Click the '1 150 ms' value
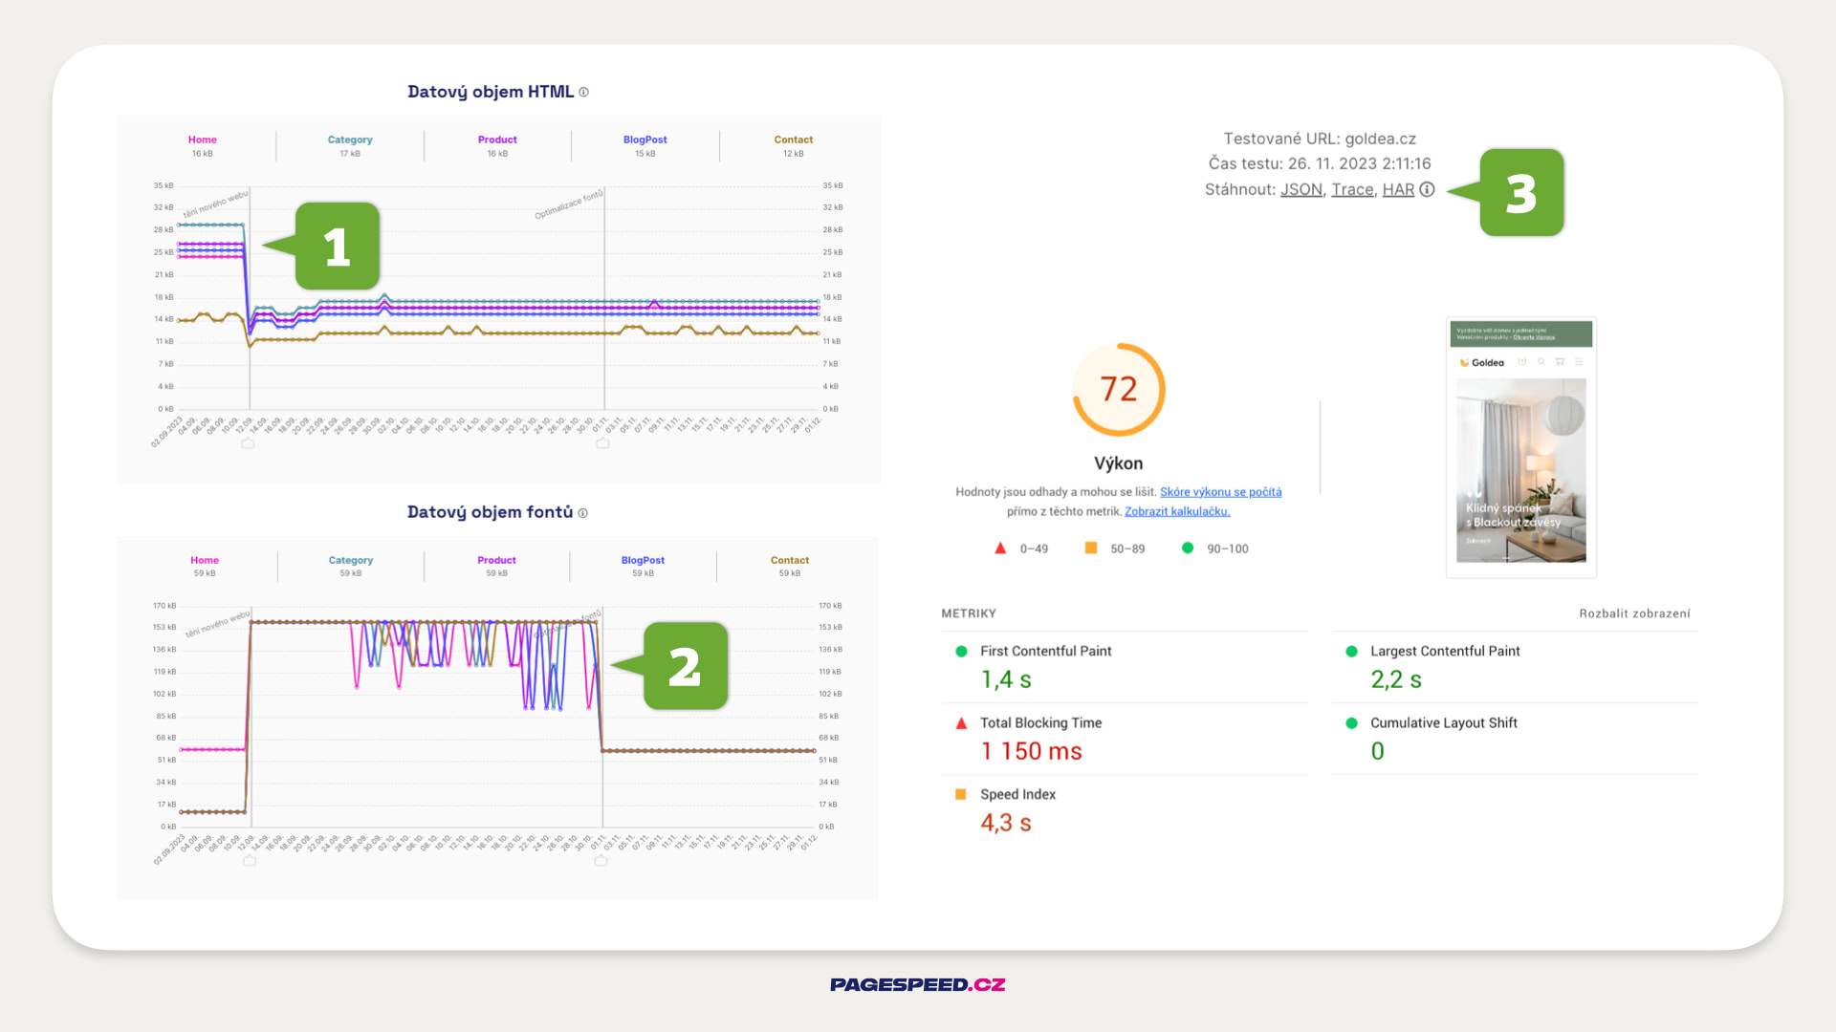Viewport: 1836px width, 1032px height. (1031, 751)
